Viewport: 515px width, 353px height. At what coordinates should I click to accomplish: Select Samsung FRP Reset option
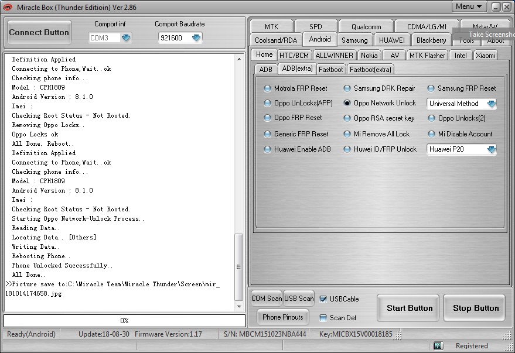431,88
